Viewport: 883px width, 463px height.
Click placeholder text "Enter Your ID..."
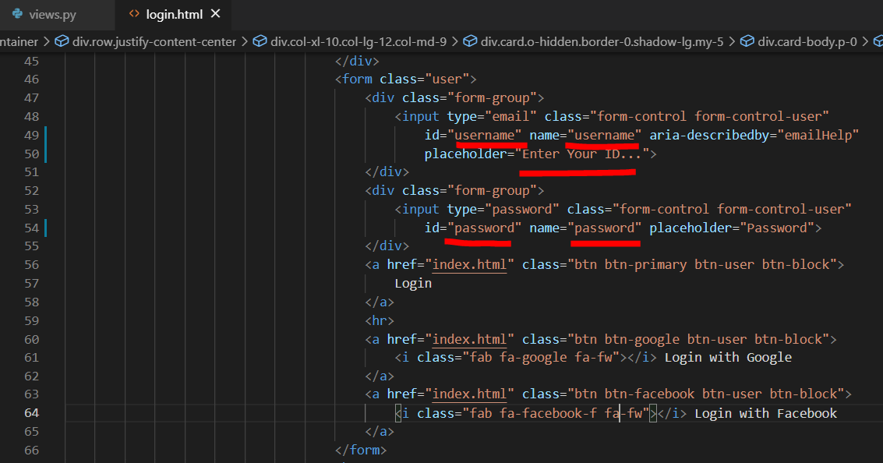pos(581,154)
